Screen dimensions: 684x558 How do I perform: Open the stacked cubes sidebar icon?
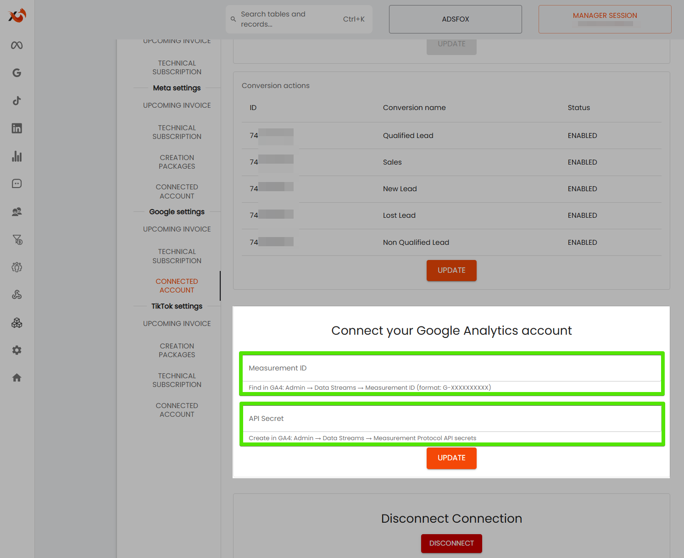[17, 323]
